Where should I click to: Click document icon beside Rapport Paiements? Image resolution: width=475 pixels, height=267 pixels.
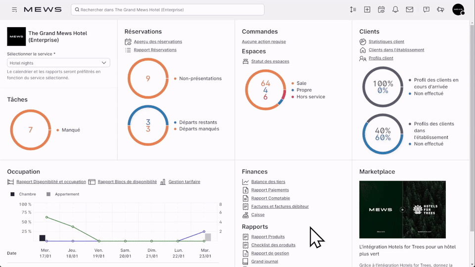tap(245, 190)
